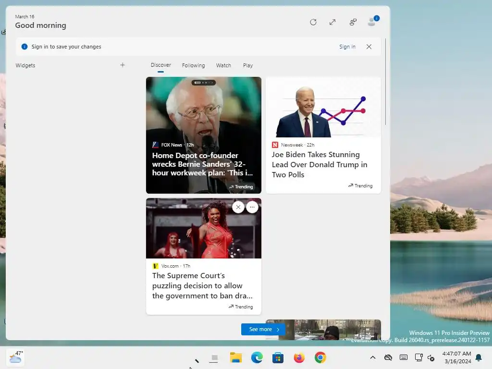The width and height of the screenshot is (492, 369).
Task: Click the widgets panel scrollbar
Action: tap(385, 82)
